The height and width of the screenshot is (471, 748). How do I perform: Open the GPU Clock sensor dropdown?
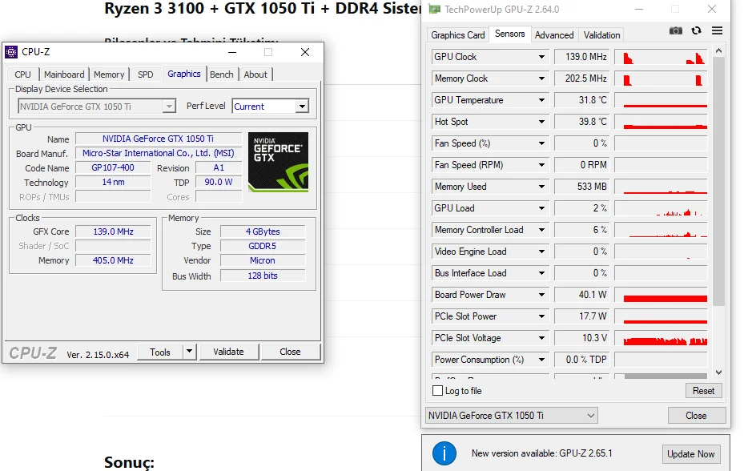click(541, 57)
